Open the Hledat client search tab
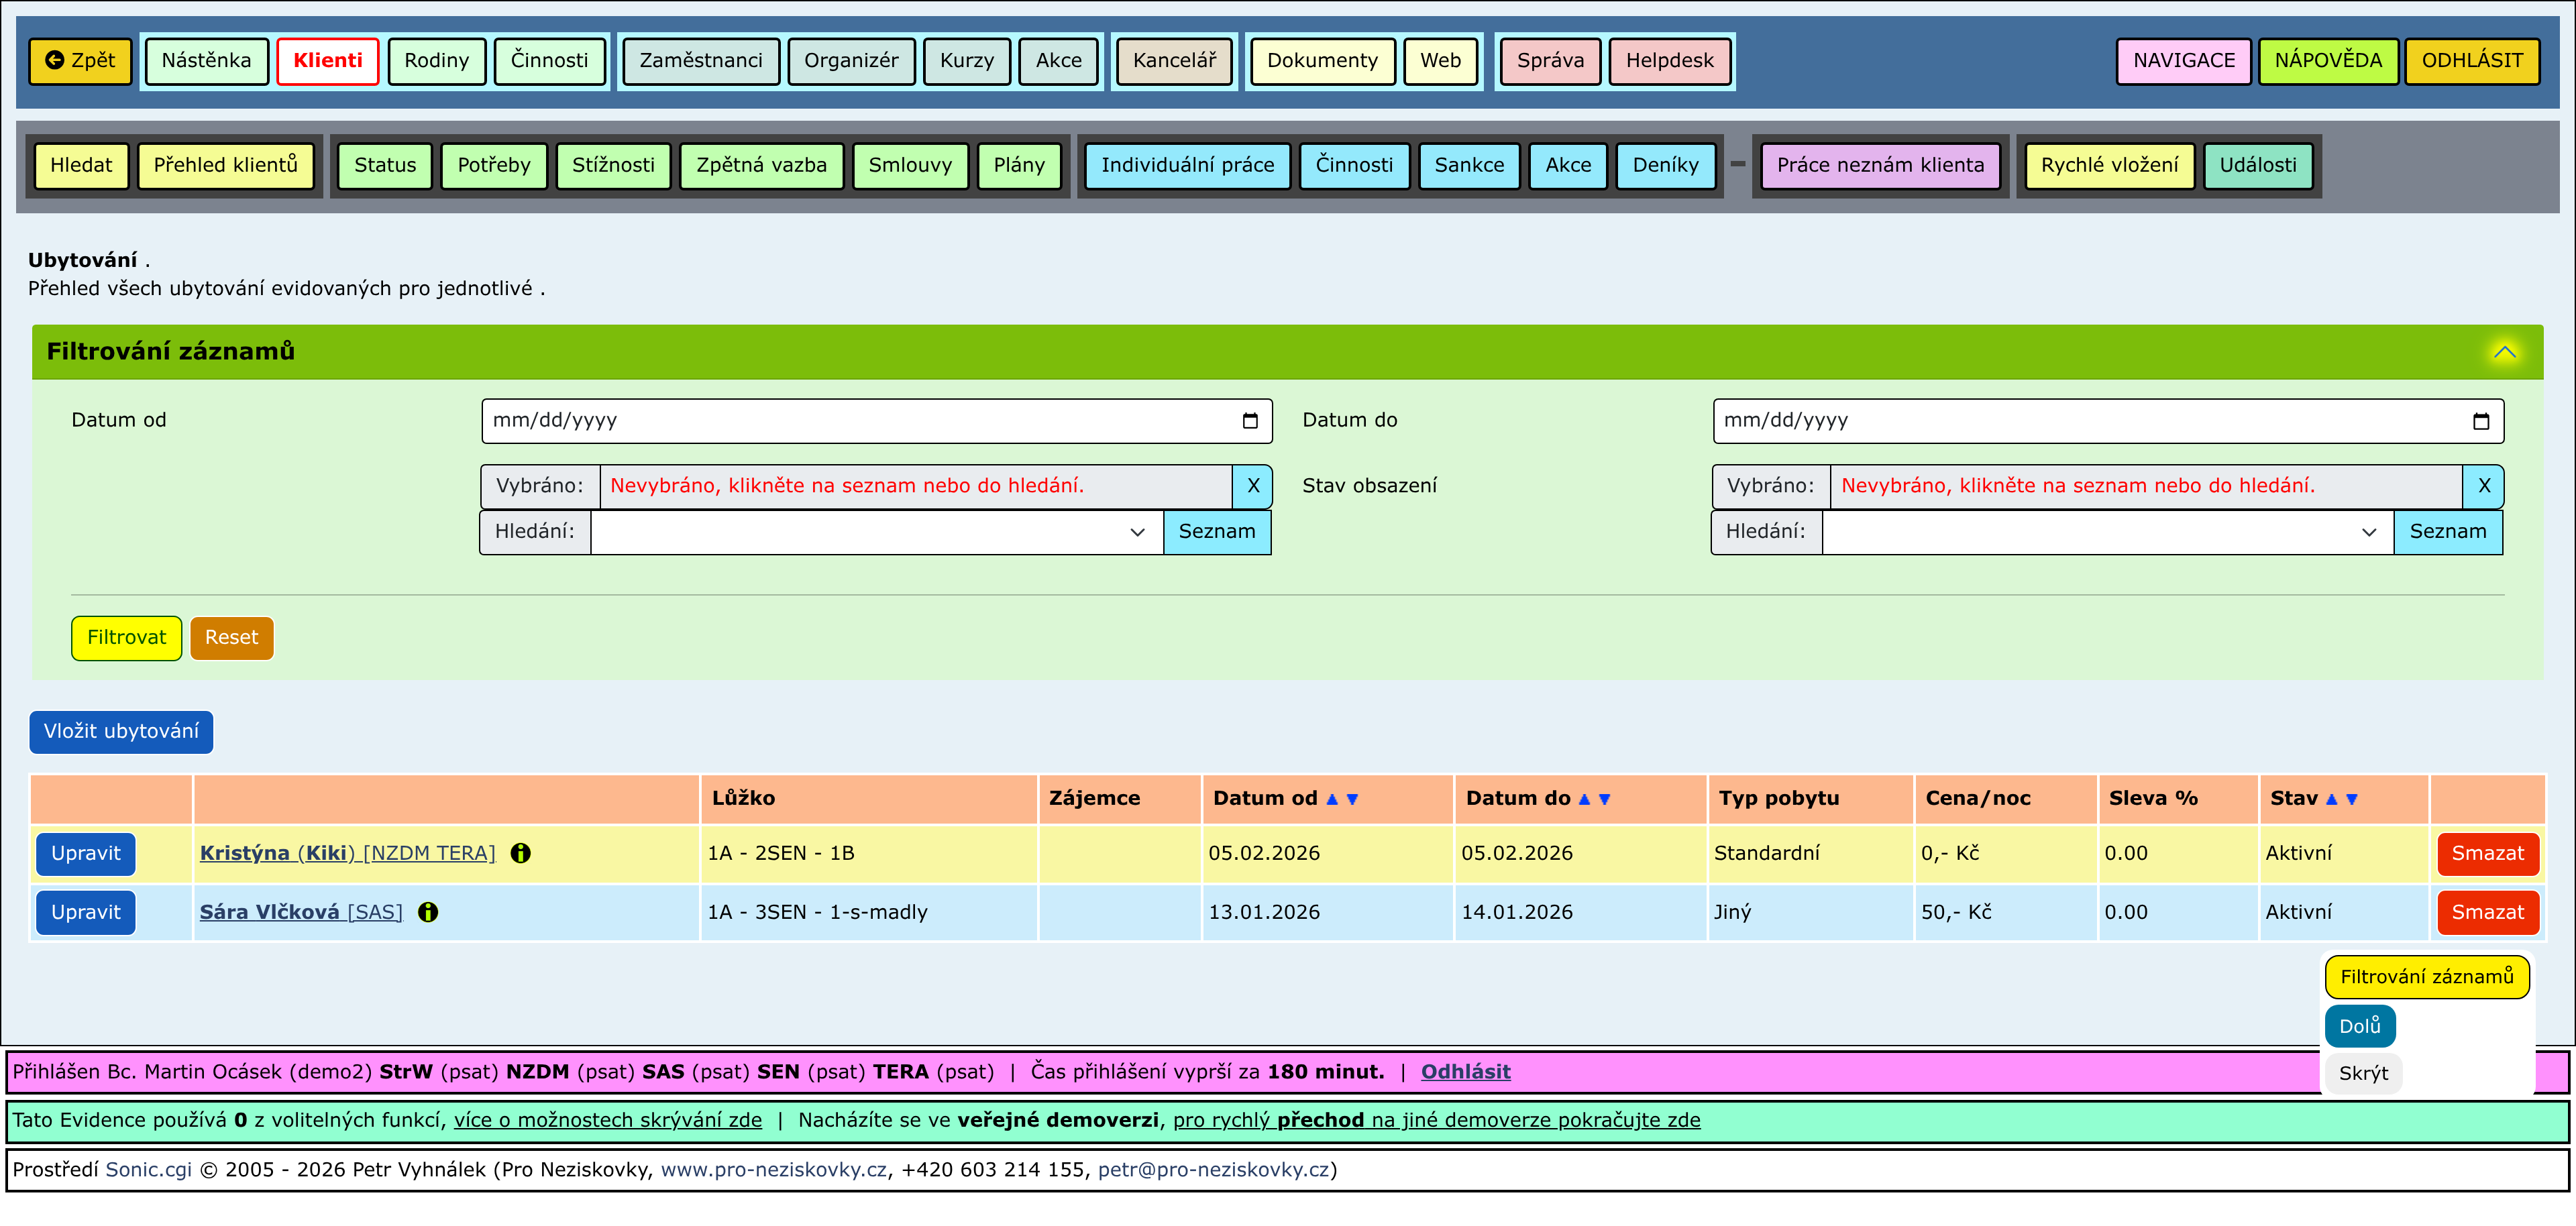 [81, 166]
